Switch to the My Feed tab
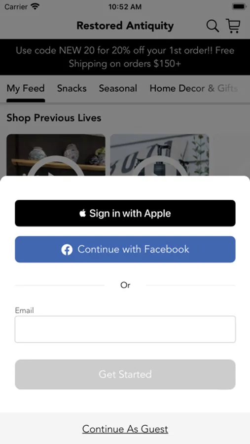This screenshot has width=250, height=444. click(x=26, y=88)
